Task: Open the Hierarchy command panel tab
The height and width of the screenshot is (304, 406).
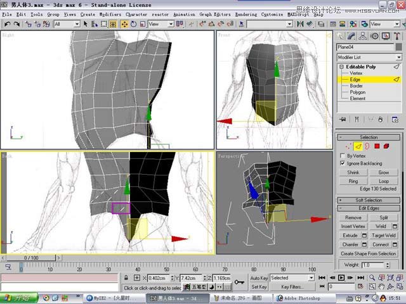Action: (x=364, y=36)
